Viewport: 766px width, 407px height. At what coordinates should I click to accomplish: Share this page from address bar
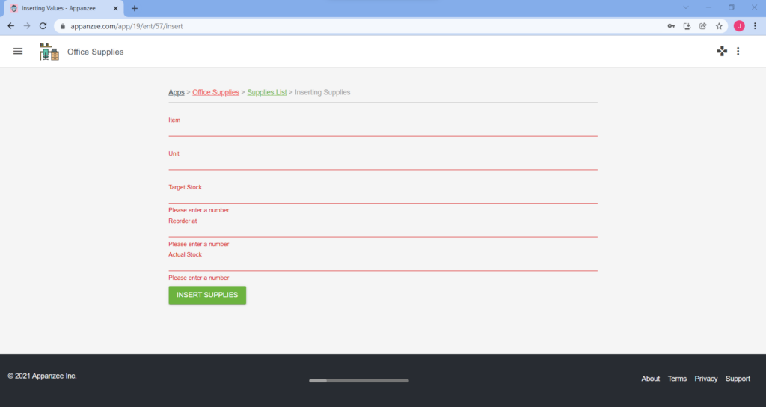pyautogui.click(x=703, y=26)
